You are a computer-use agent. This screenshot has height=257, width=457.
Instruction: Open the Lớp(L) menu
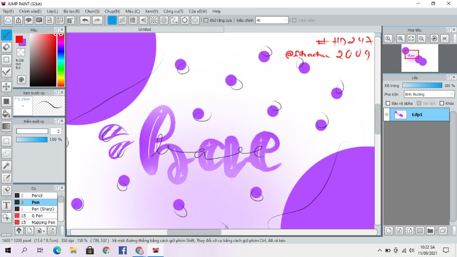point(53,11)
